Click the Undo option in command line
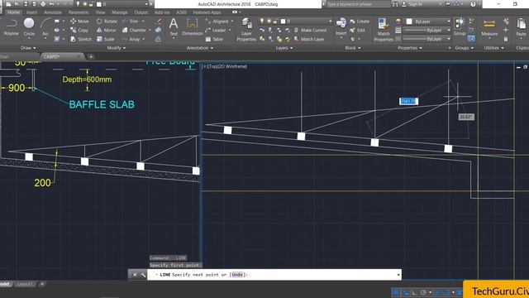Viewport: 529px width, 298px height. click(x=237, y=275)
